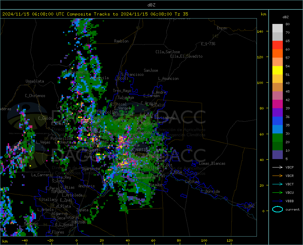Click the orange VBCR arrow in legend
Image resolution: width=303 pixels, height=245 pixels.
[x=277, y=176]
